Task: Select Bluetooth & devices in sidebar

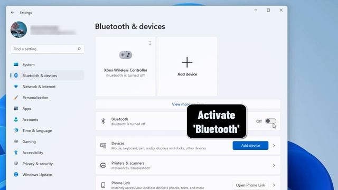Action: pyautogui.click(x=47, y=75)
